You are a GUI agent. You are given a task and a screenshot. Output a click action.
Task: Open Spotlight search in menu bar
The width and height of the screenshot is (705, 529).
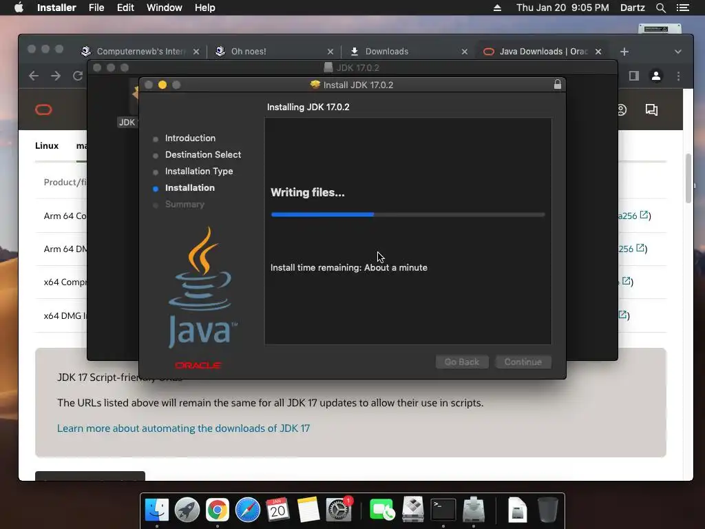[x=660, y=8]
